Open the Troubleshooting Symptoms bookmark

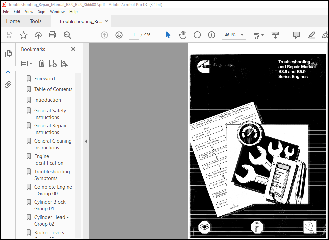[52, 175]
